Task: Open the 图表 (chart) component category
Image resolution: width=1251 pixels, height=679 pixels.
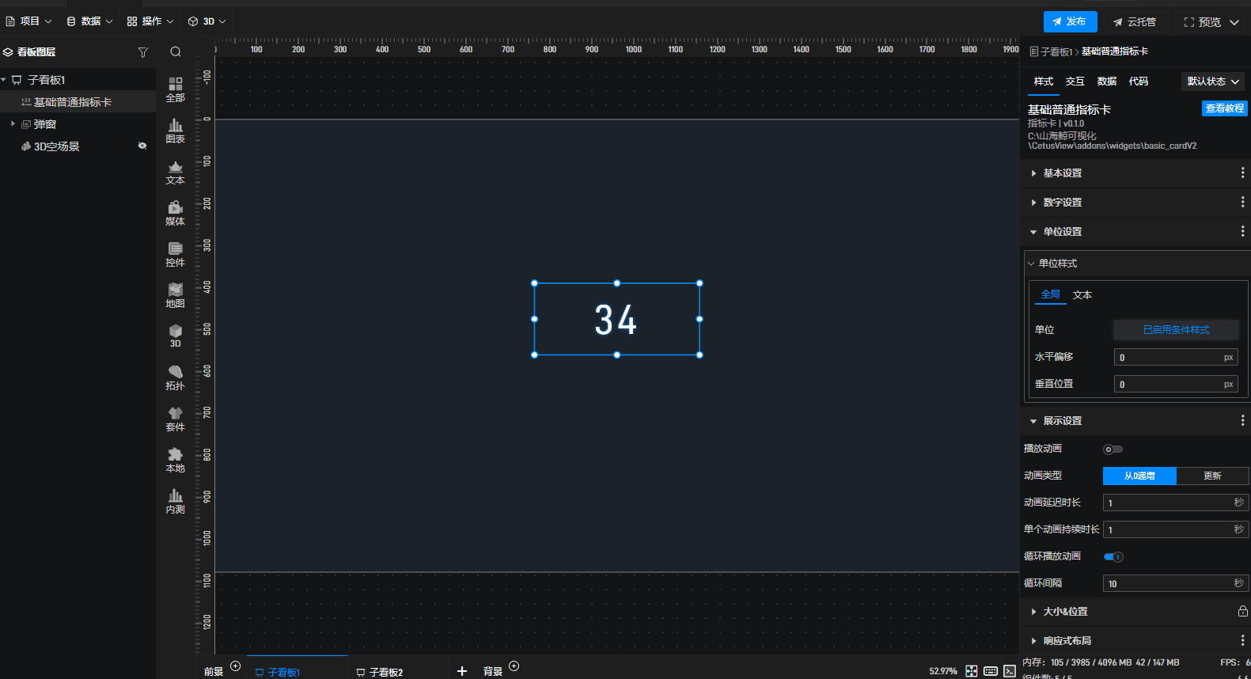Action: (175, 131)
